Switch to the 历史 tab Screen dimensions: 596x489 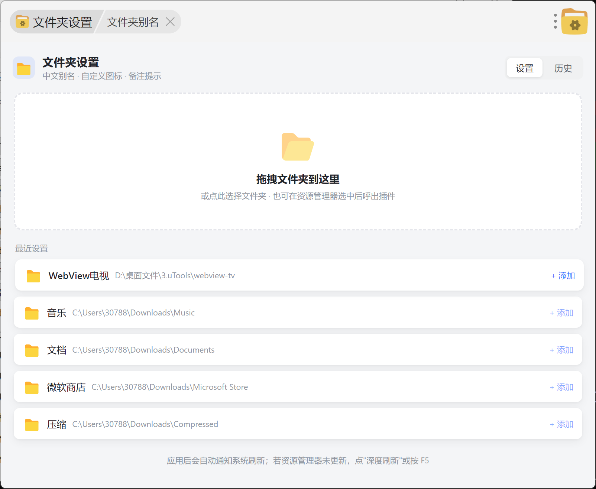(563, 68)
